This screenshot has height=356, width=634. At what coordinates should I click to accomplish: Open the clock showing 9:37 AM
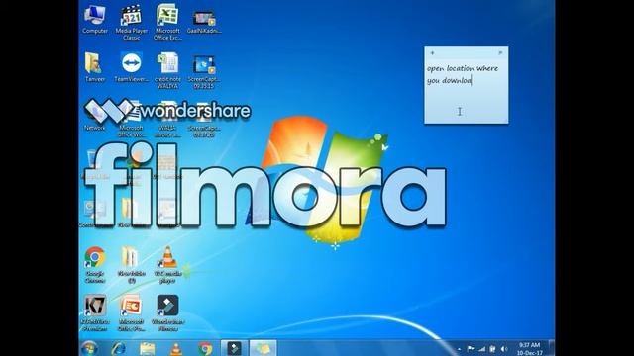tap(529, 349)
